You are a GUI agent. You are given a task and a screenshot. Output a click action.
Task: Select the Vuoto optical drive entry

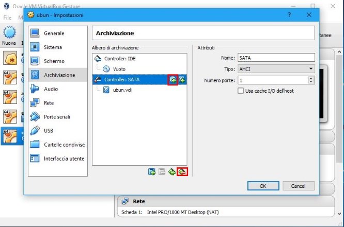point(118,69)
